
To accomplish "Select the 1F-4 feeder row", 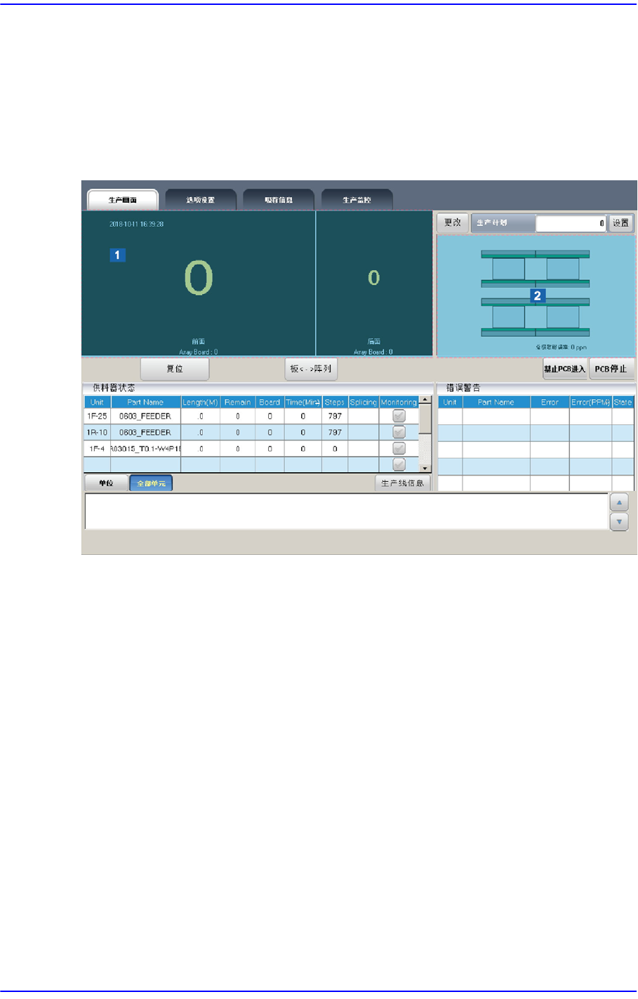I will click(251, 448).
